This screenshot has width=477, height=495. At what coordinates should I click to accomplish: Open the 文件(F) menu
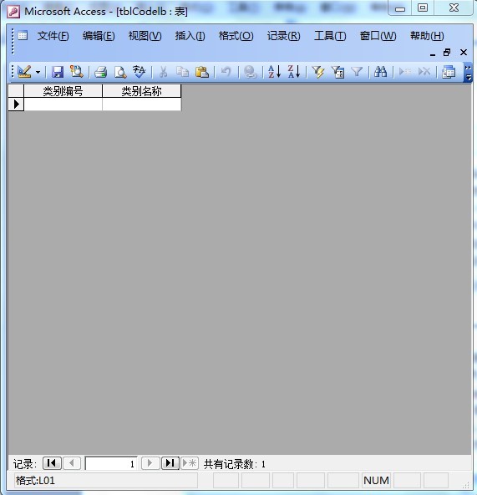[53, 36]
